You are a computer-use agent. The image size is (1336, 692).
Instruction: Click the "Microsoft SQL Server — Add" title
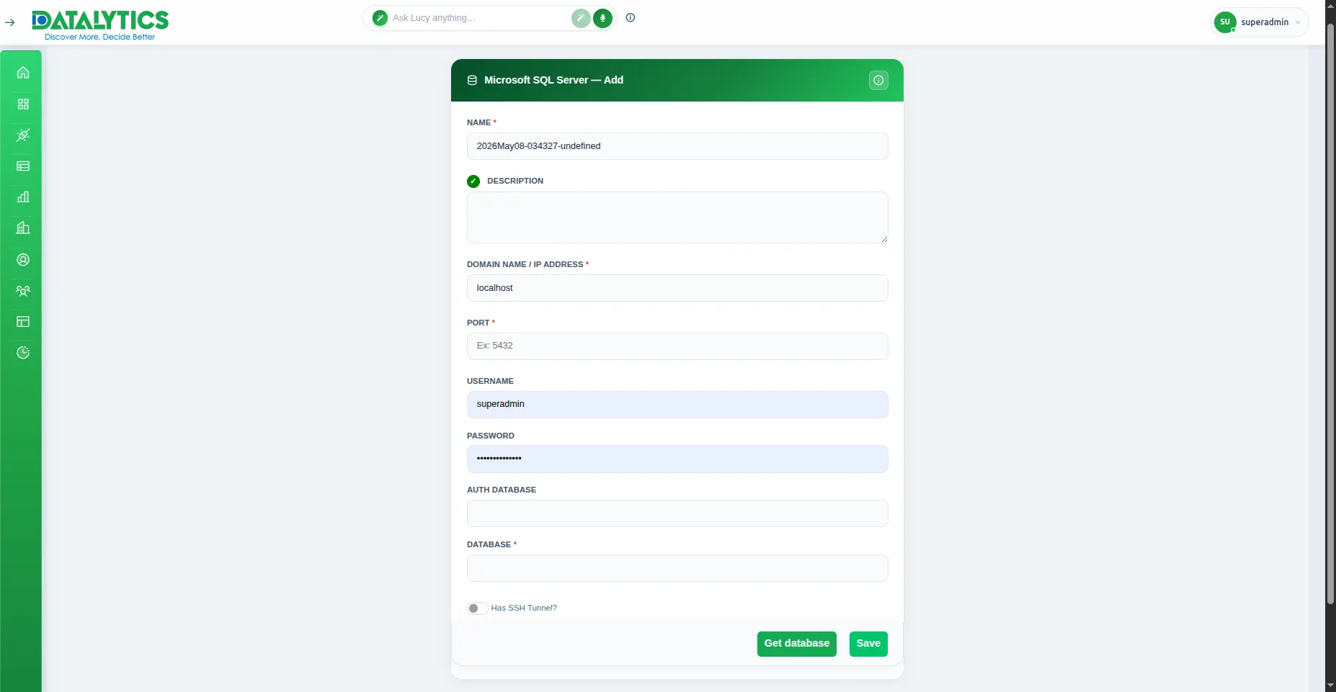553,81
